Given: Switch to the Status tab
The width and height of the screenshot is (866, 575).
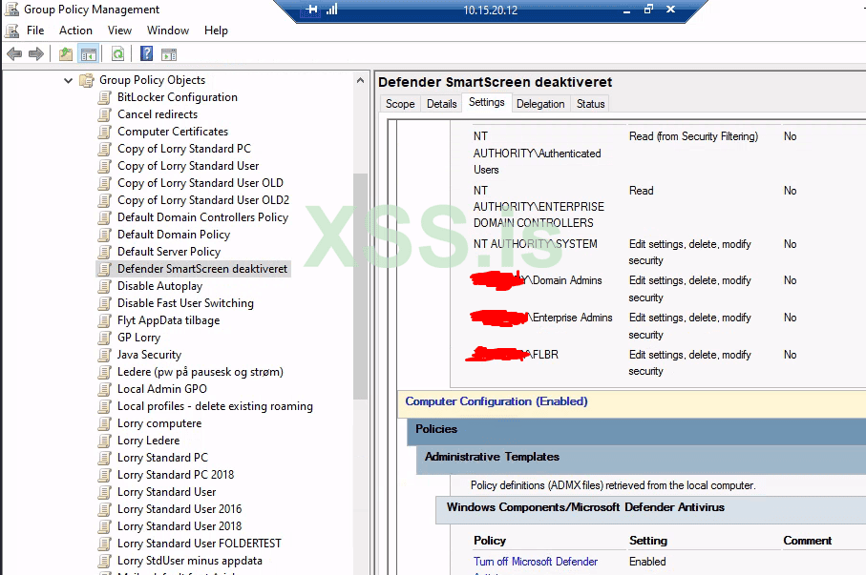Looking at the screenshot, I should coord(590,104).
